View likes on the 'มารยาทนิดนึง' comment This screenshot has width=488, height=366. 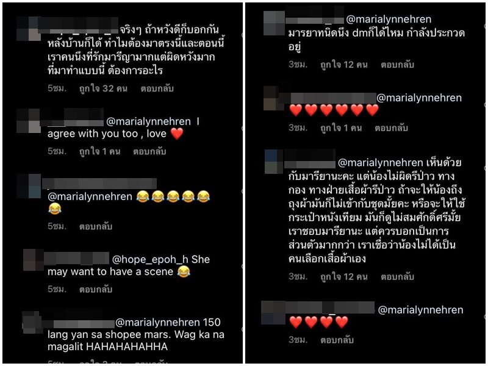344,65
